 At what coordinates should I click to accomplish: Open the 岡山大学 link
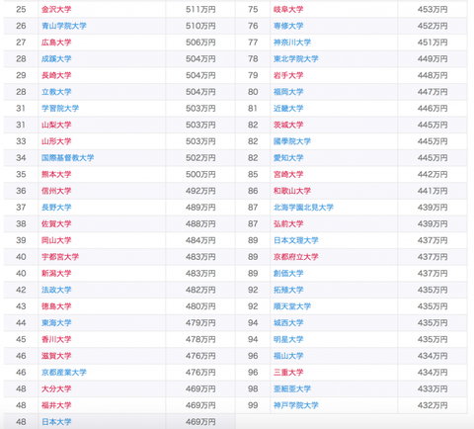(x=56, y=240)
